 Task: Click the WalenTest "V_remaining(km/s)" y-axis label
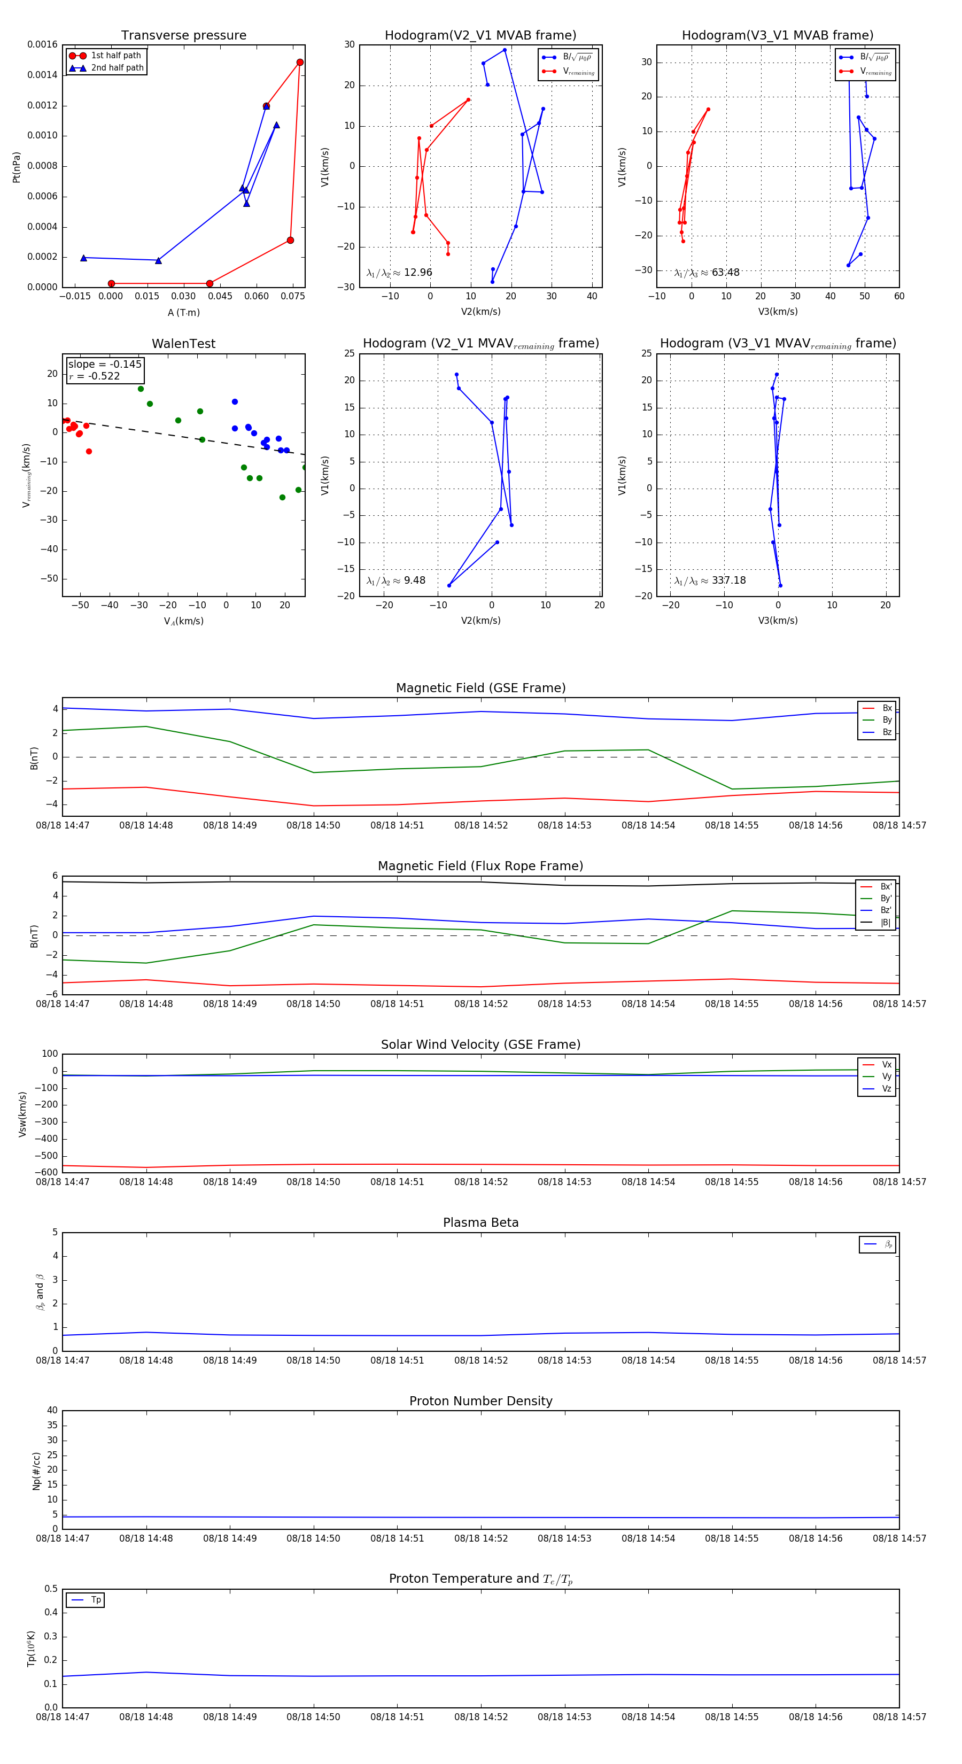pos(27,475)
